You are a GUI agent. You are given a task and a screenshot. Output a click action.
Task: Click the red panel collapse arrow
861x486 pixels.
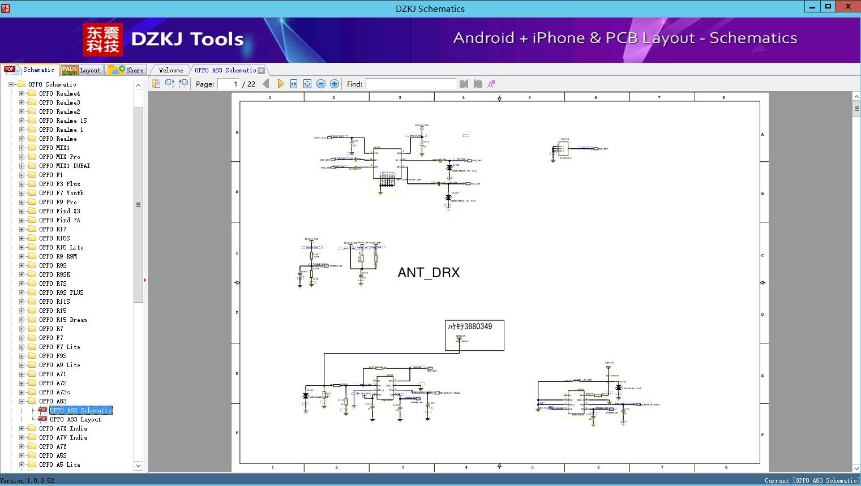145,279
